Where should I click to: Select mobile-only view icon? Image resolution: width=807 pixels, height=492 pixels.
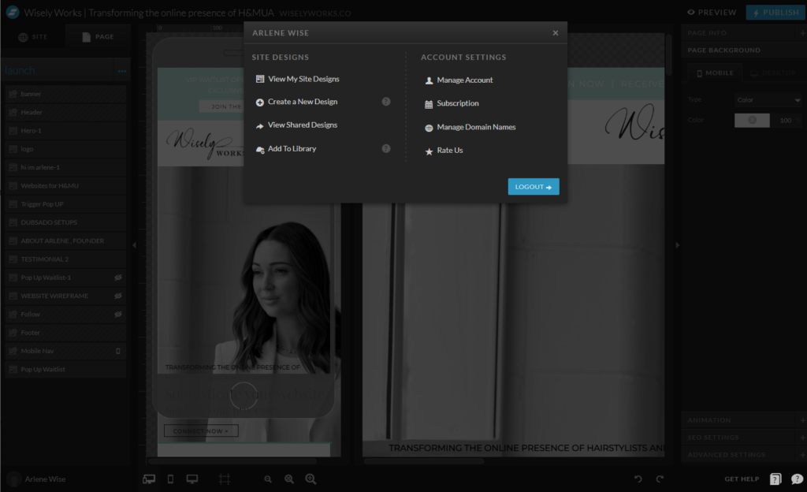170,479
